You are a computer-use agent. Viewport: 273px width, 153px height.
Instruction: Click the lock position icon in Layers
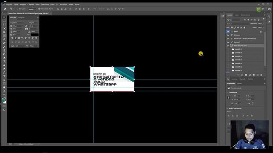coord(238,27)
